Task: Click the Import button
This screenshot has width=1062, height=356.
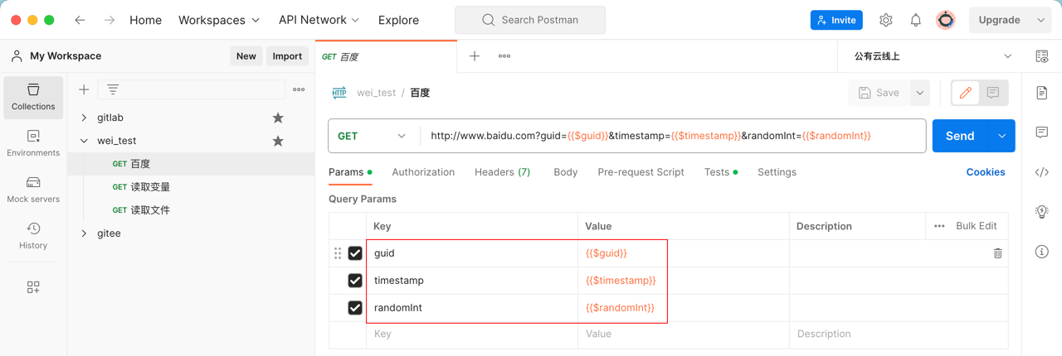Action: coord(287,56)
